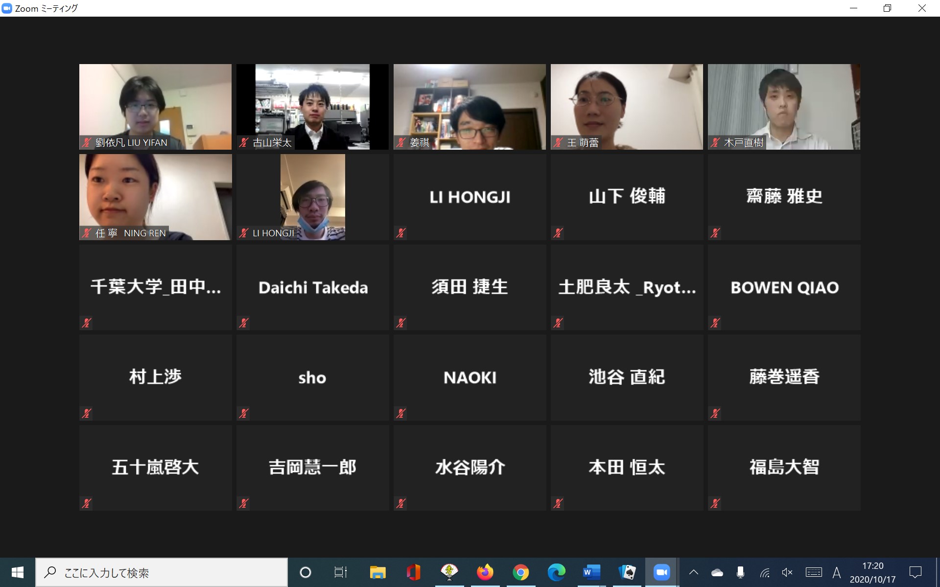This screenshot has height=587, width=940.
Task: Select LI HONGJI video tile with camera on
Action: click(312, 197)
